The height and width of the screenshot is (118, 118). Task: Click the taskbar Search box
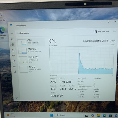pyautogui.click(x=69, y=115)
